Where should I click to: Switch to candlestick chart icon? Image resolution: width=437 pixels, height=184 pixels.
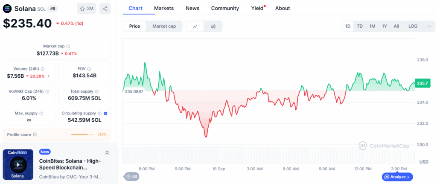tap(213, 26)
